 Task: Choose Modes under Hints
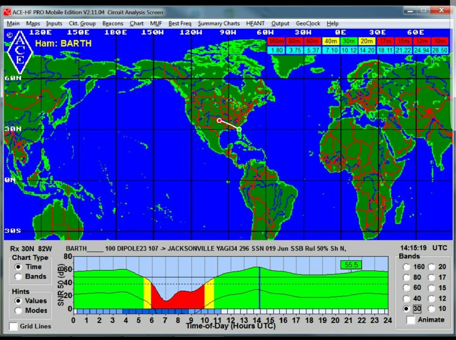(18, 311)
